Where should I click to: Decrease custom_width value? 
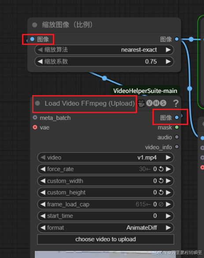coord(43,181)
